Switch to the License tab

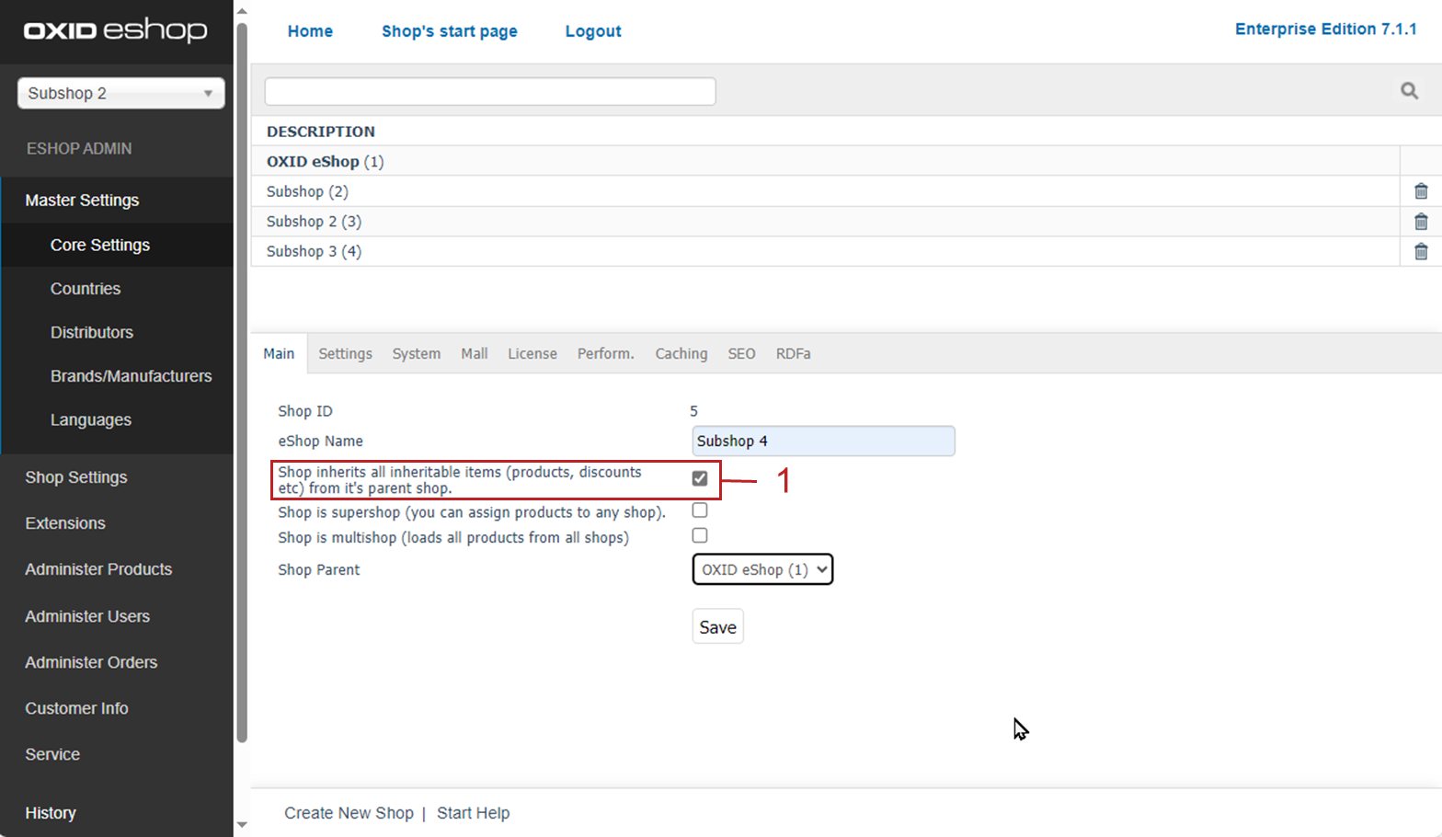point(532,353)
